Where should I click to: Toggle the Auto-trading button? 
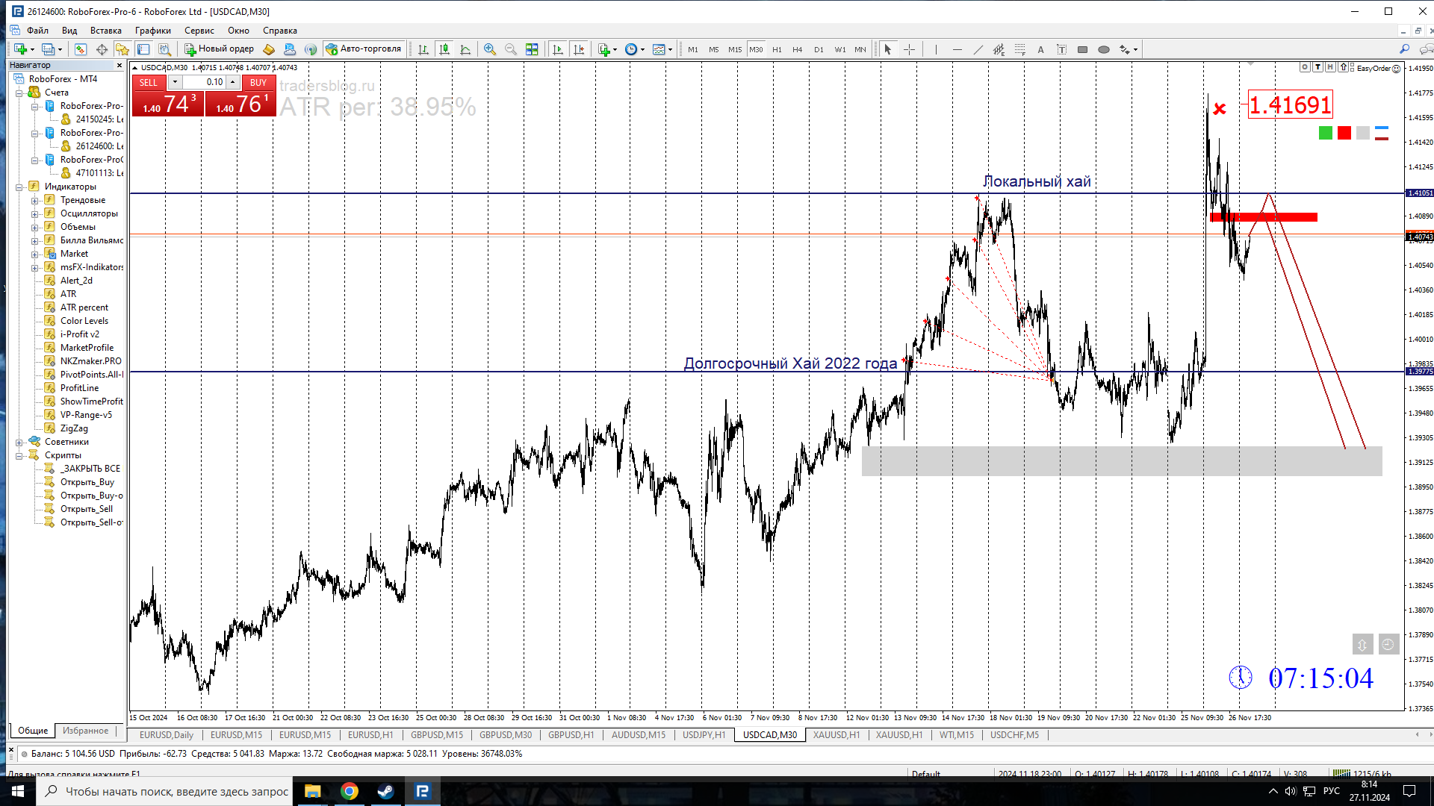(x=364, y=49)
